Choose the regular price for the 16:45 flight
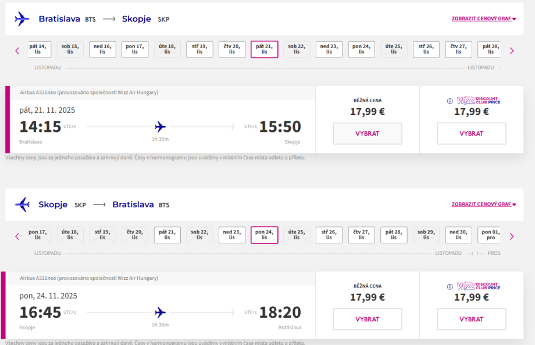 [367, 319]
